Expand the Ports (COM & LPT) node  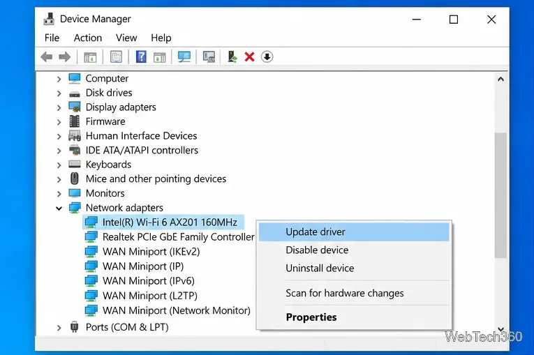coord(59,328)
